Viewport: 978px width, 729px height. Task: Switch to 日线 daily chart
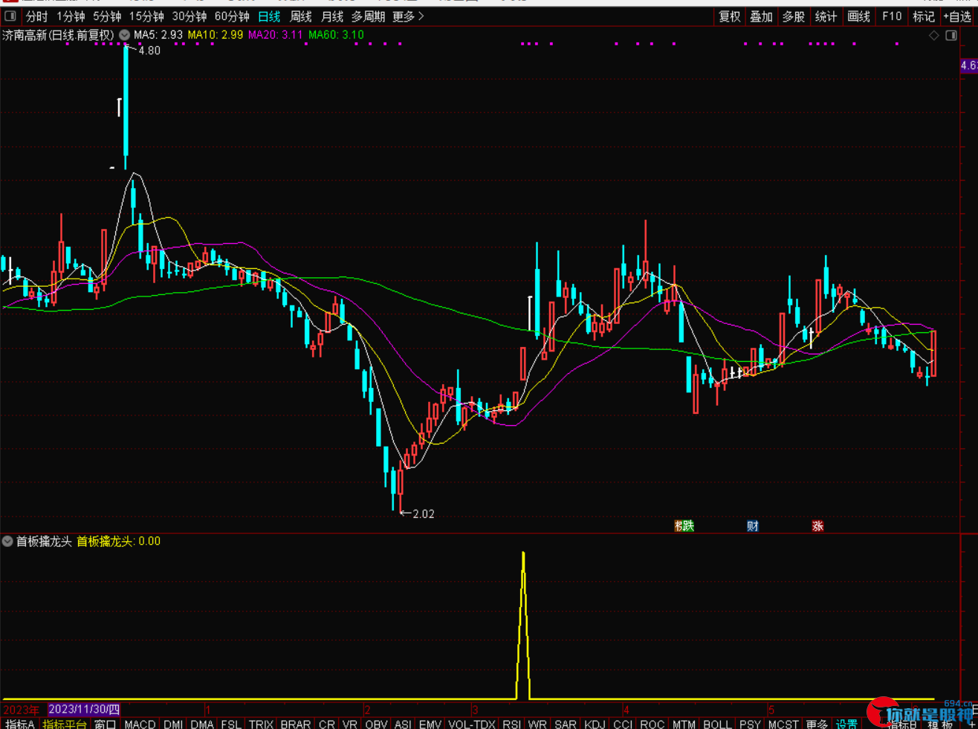[269, 16]
